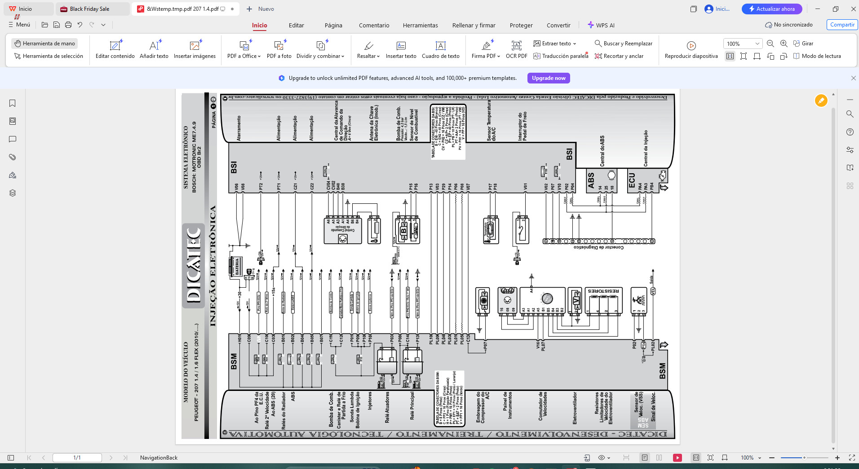Click the Compartir button
Image resolution: width=859 pixels, height=469 pixels.
pos(842,25)
